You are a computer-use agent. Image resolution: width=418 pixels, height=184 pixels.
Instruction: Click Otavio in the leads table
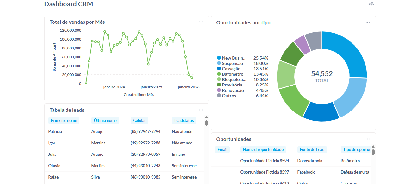tap(54, 166)
